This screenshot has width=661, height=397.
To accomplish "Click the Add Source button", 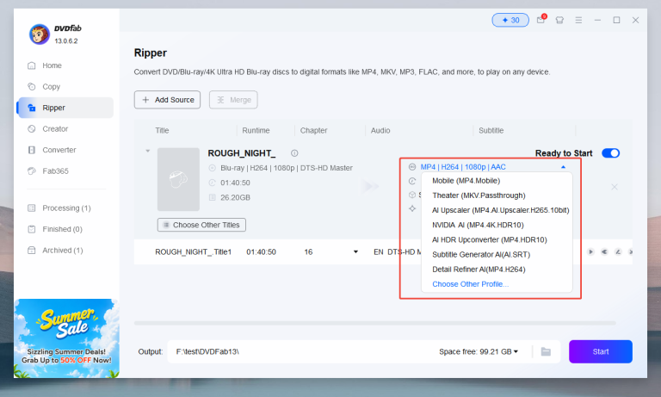I will 167,100.
